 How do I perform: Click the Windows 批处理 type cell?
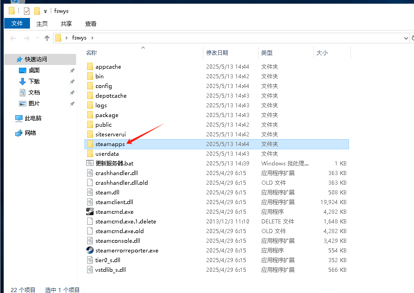pos(284,163)
